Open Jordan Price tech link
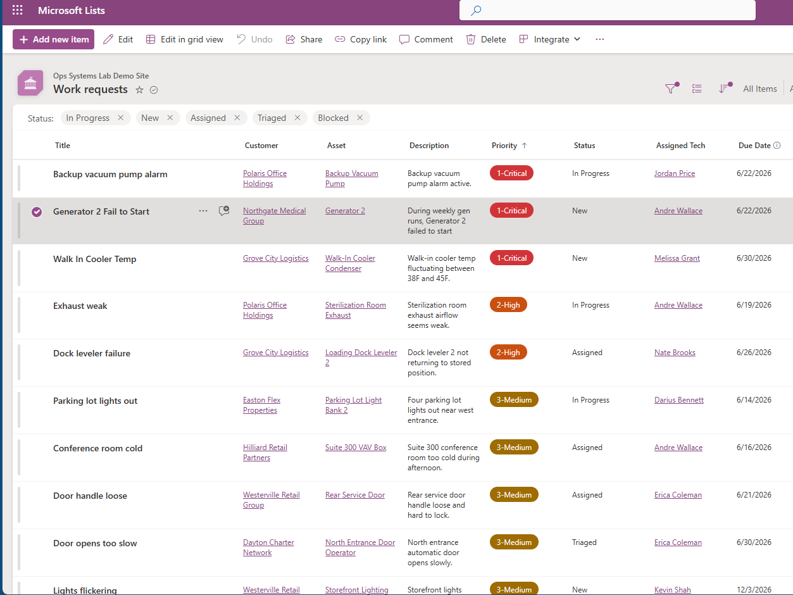 click(675, 173)
